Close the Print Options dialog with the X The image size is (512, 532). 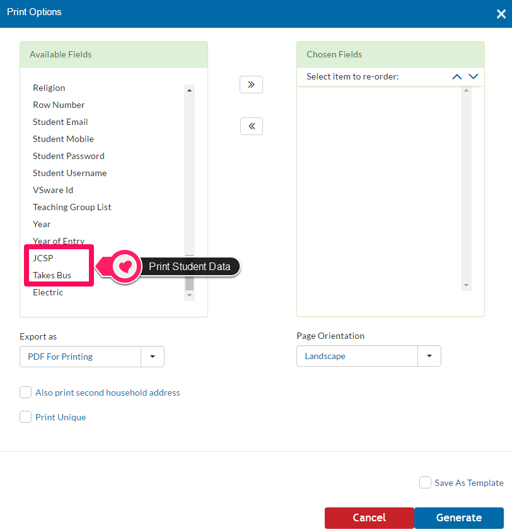tap(501, 14)
